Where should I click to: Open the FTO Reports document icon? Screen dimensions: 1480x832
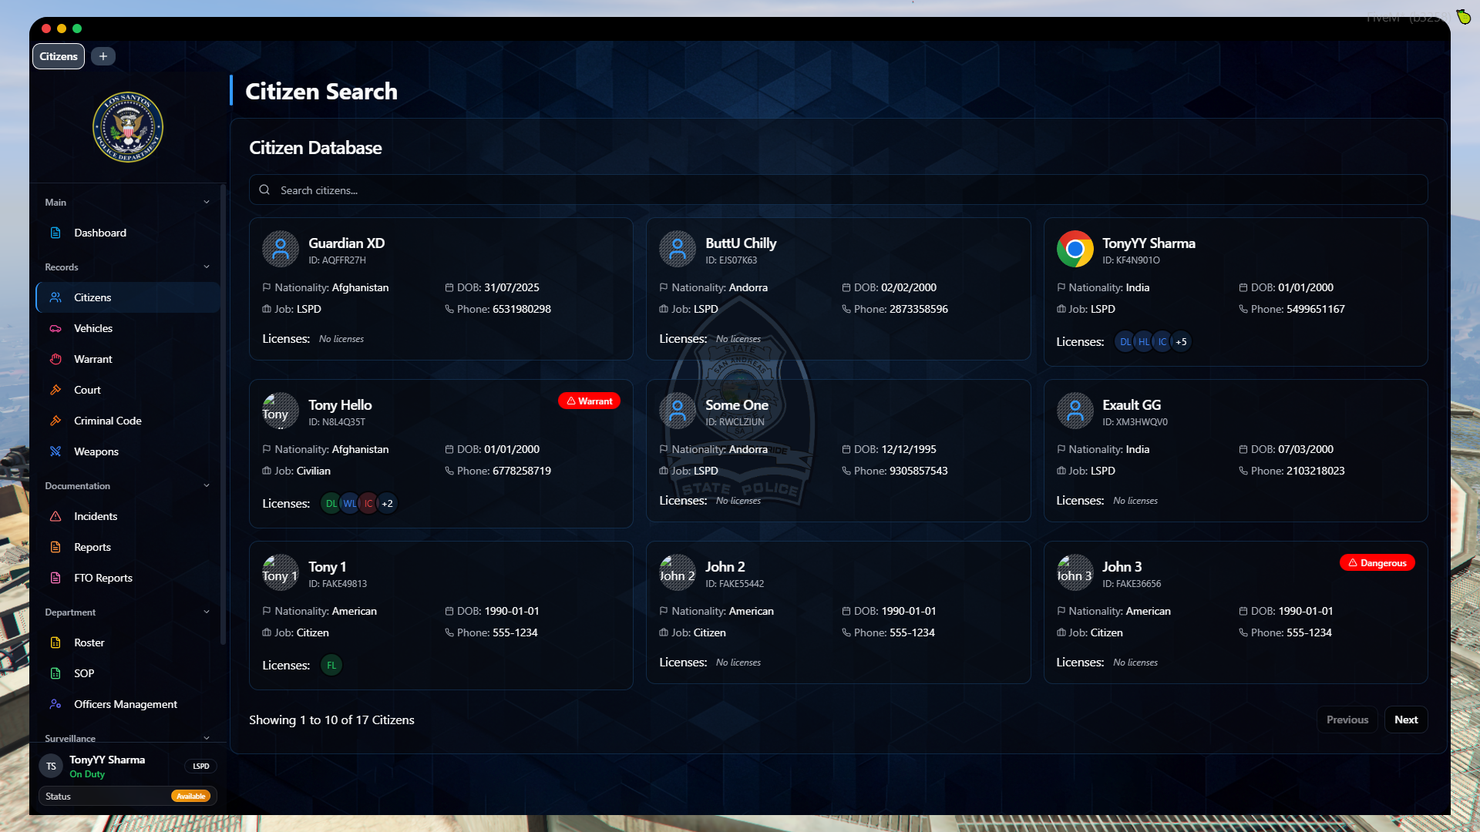(x=56, y=578)
